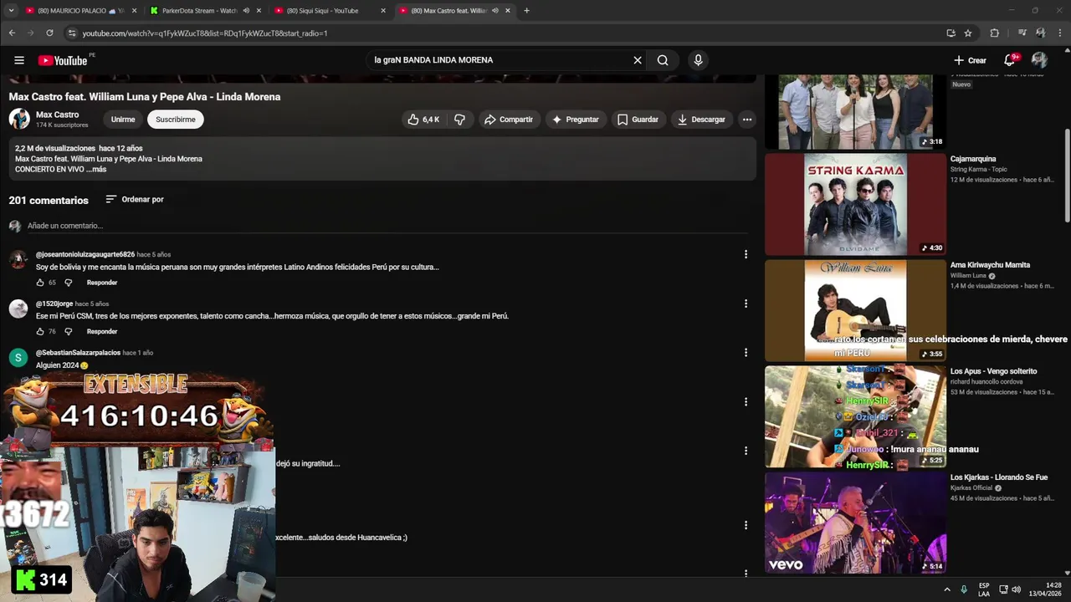Like the comment by 1520jorge
1071x602 pixels.
click(x=40, y=331)
